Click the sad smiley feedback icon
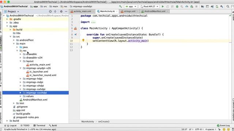Viewport: 234px width, 131px height. 228,130
